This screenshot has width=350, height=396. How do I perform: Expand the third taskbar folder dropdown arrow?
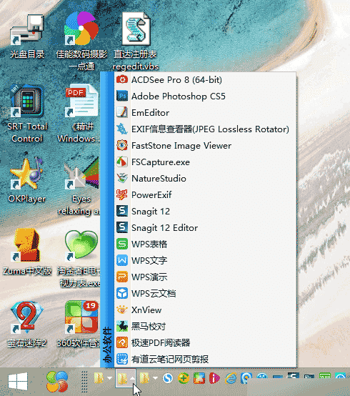coord(155,378)
